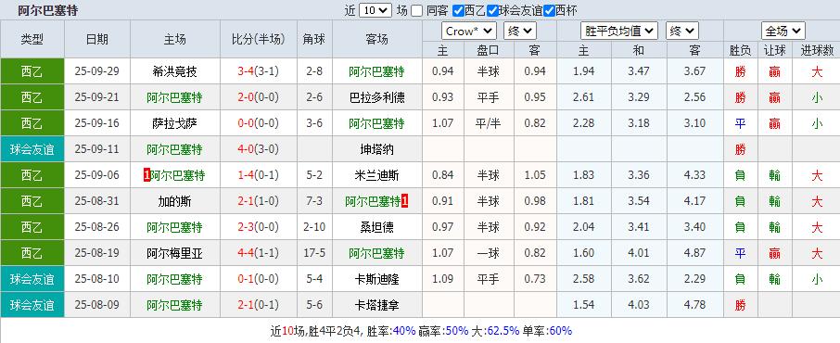Viewport: 840px width, 343px height.
Task: Click the 加的斯 home team link
Action: click(174, 201)
